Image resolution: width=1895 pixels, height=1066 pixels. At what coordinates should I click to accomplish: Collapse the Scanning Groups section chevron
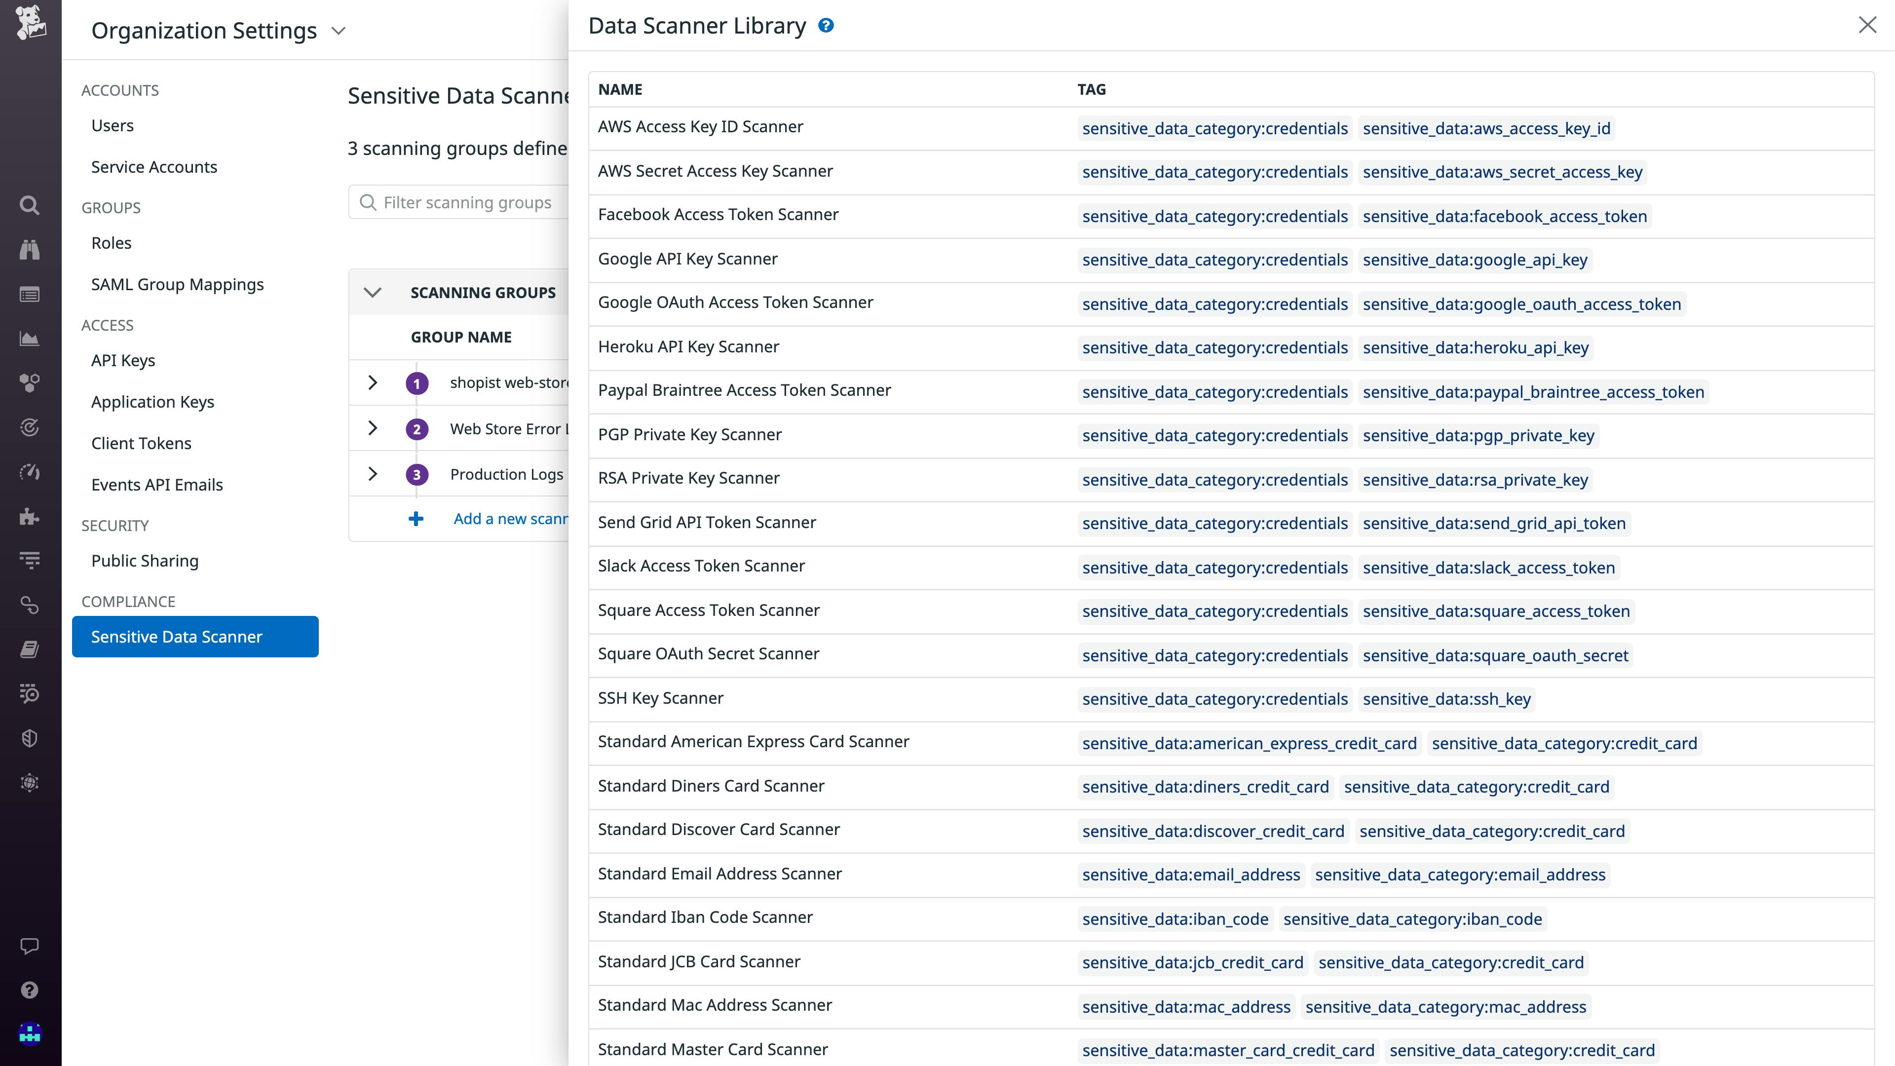[x=372, y=292]
